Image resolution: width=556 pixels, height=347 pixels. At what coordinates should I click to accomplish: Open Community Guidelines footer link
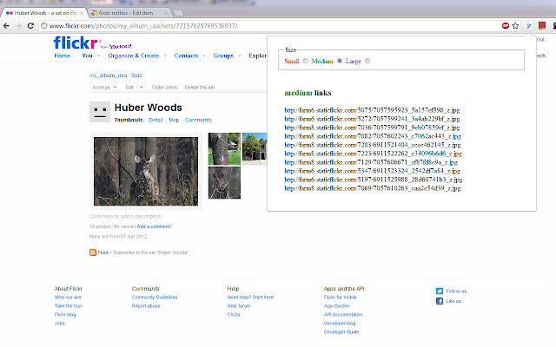pos(155,298)
